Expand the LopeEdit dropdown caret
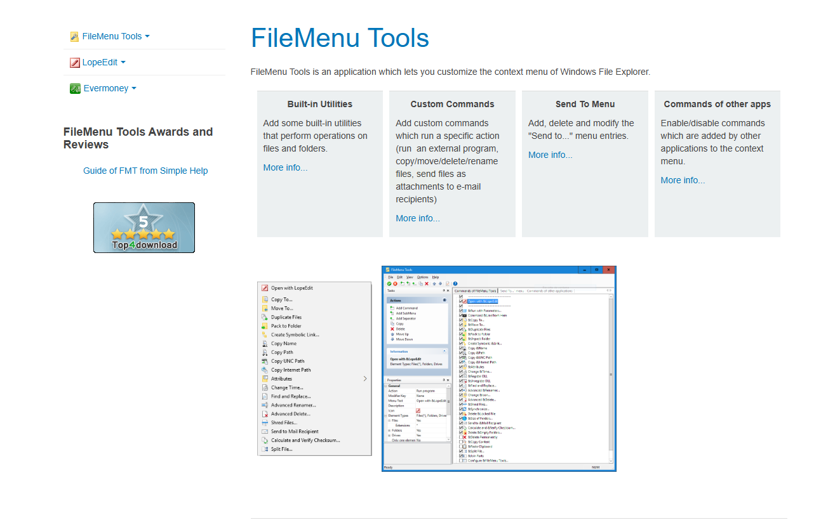The image size is (828, 520). [x=123, y=63]
